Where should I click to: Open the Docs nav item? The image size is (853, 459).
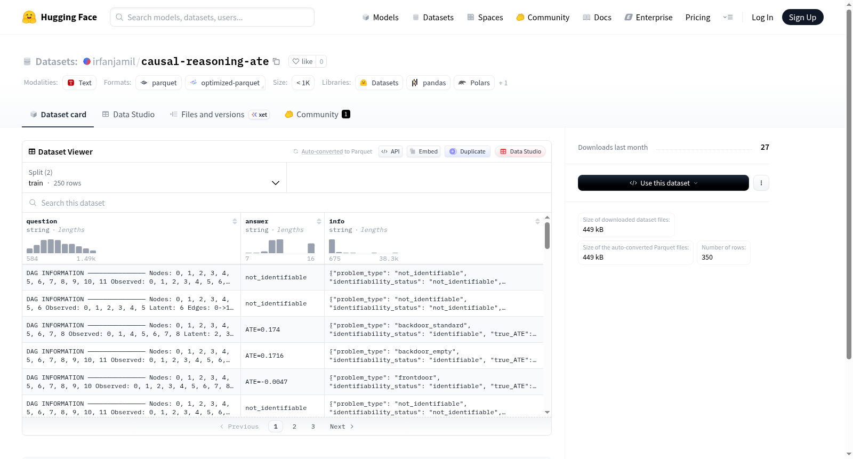coord(597,17)
